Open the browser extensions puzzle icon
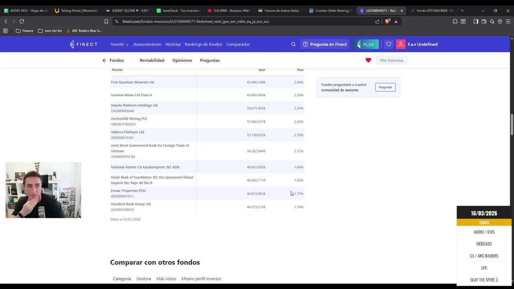This screenshot has height=289, width=514. coord(455,21)
